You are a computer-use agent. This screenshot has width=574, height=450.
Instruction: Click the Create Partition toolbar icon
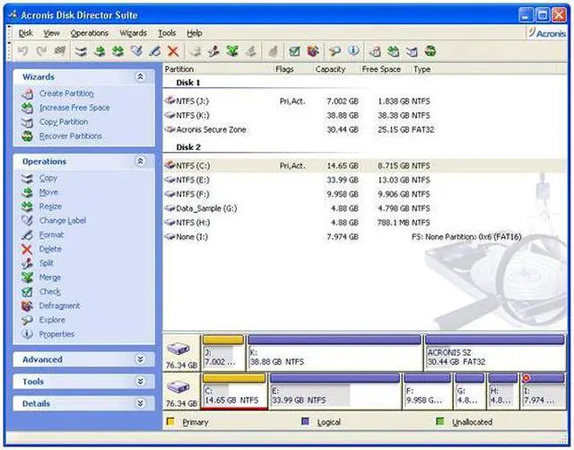(x=375, y=51)
